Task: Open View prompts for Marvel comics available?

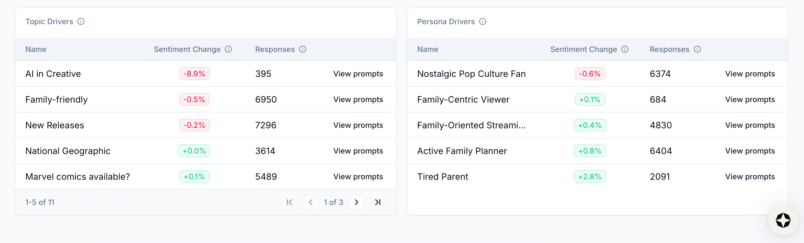Action: point(358,177)
